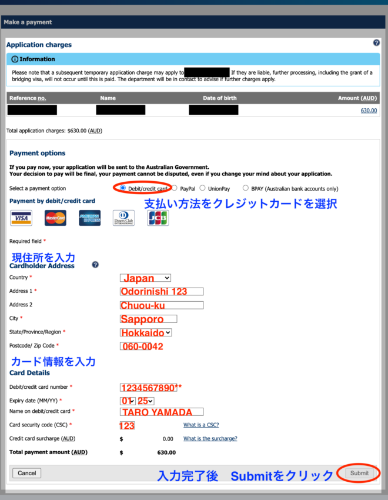The height and width of the screenshot is (500, 388).
Task: Select Debit/credit card payment option
Action: coord(123,188)
